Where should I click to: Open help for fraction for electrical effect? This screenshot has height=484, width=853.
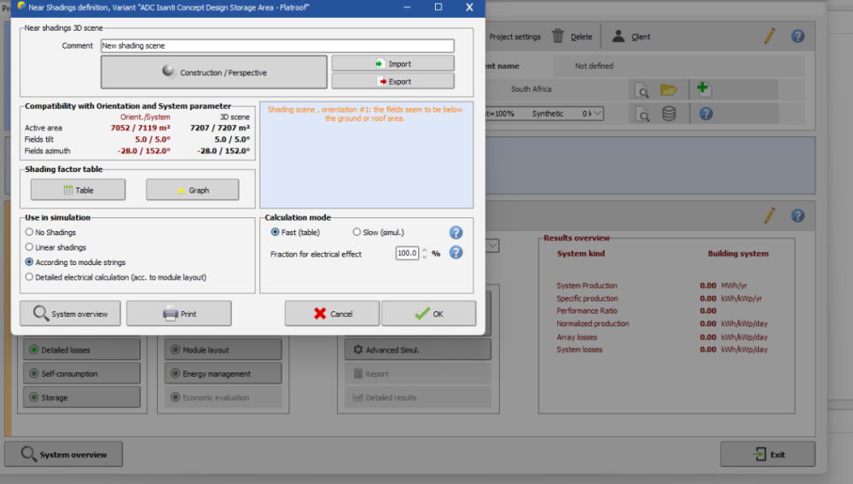click(456, 253)
